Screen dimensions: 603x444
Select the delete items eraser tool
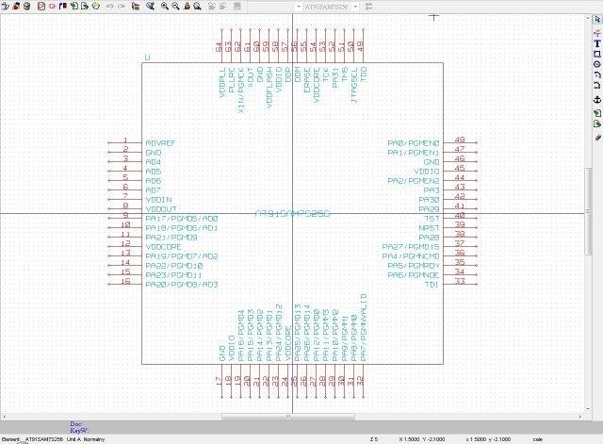(597, 137)
